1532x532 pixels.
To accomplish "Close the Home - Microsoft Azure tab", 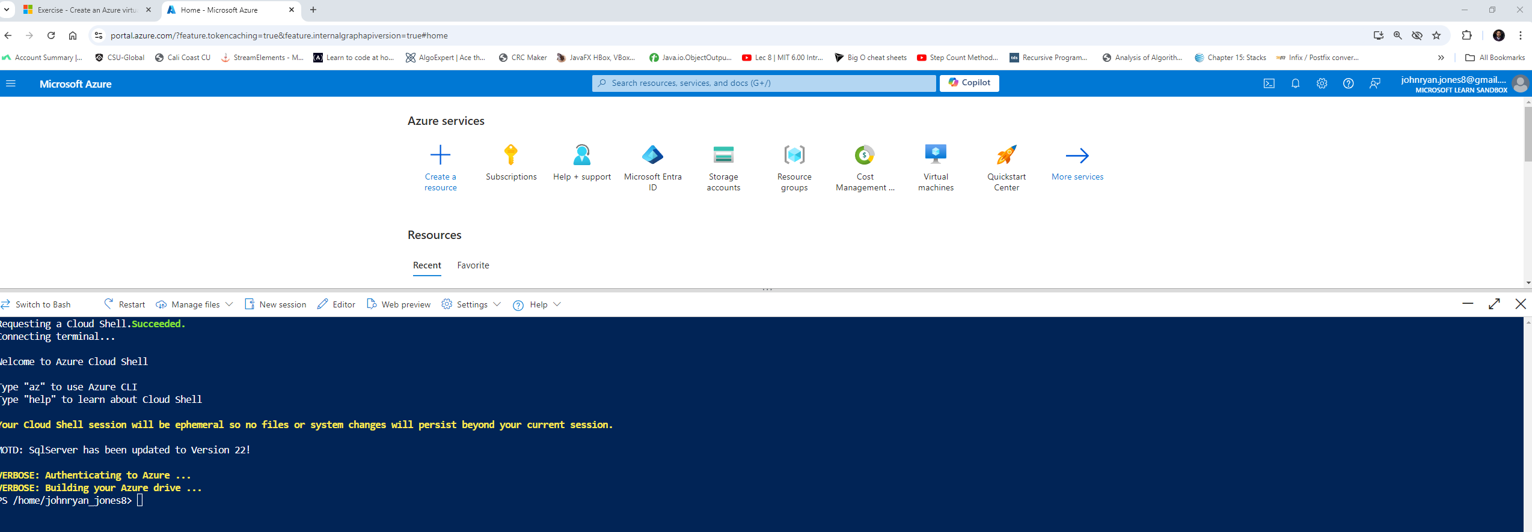I will (292, 10).
